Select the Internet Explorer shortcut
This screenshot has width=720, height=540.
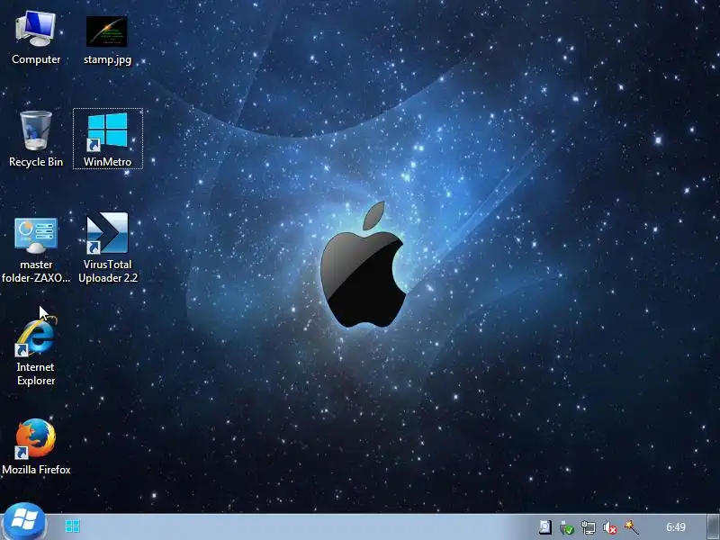pos(36,337)
